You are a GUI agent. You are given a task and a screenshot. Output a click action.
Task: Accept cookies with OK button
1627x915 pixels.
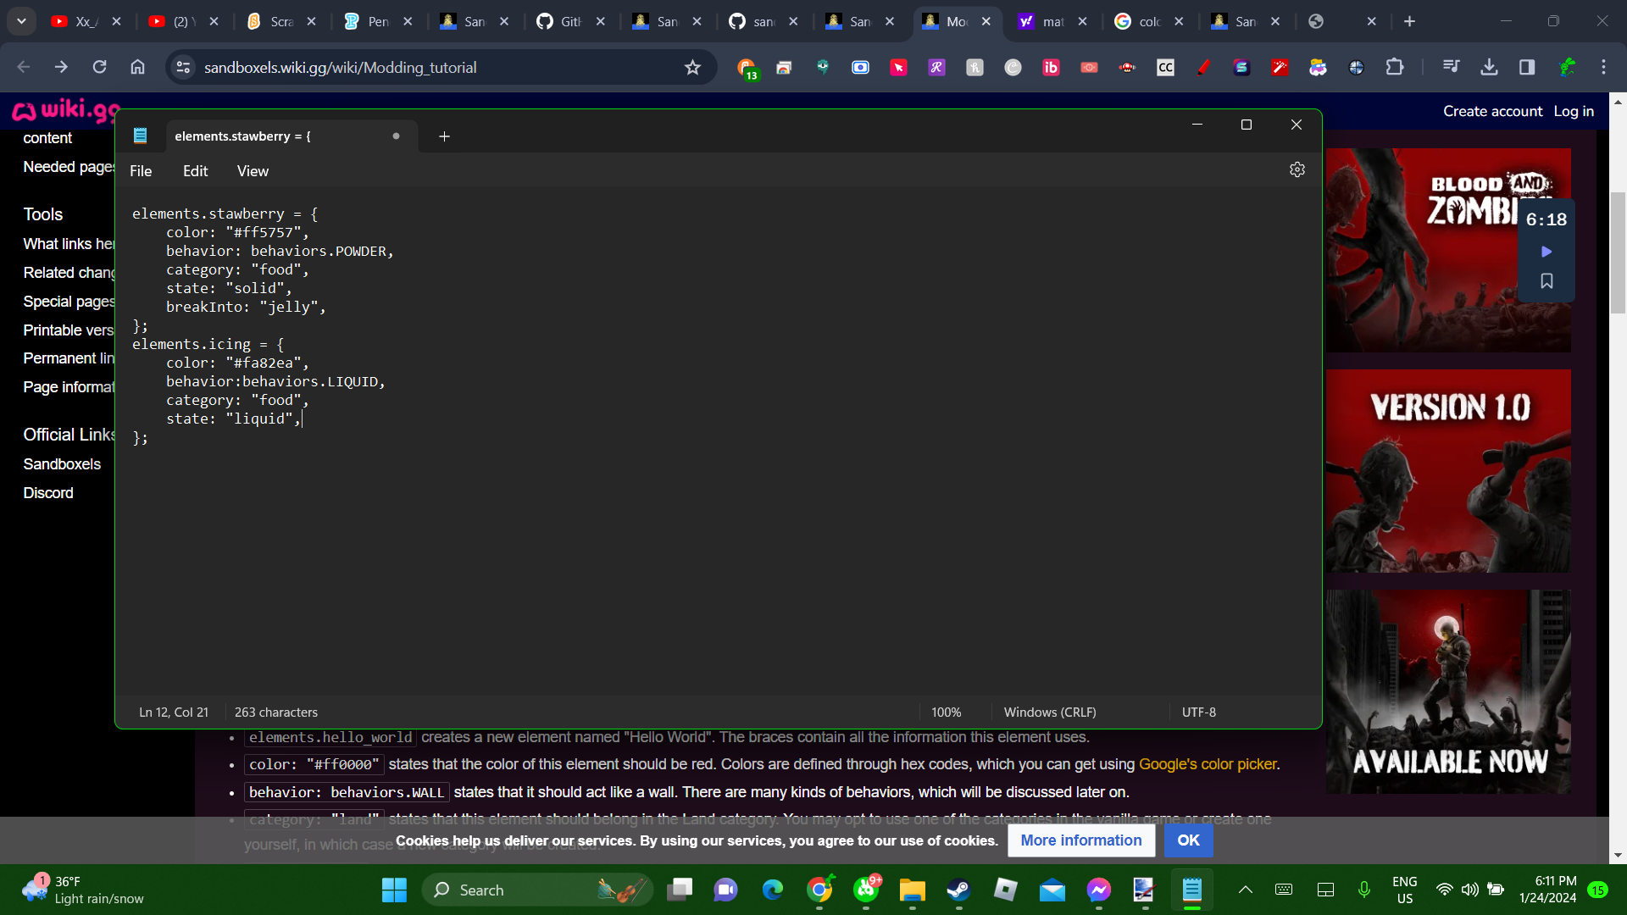pos(1188,840)
